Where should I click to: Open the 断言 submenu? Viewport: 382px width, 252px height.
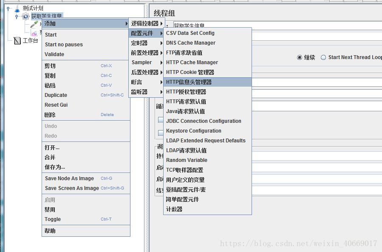(146, 82)
